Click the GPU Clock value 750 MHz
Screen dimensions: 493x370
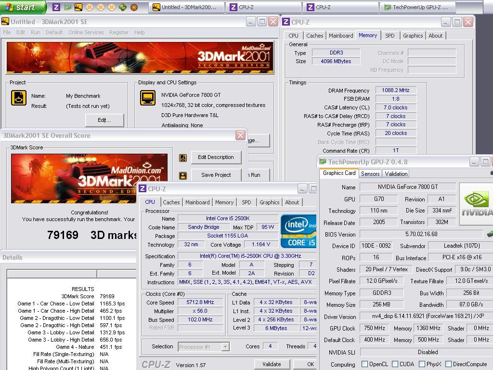click(x=374, y=328)
